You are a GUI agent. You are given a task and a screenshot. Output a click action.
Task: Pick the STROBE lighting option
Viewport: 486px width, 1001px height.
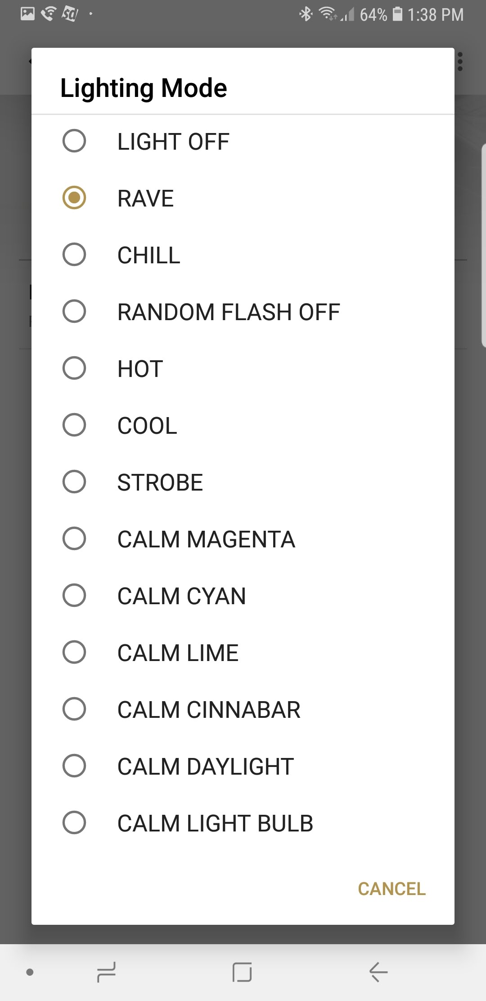pos(74,482)
